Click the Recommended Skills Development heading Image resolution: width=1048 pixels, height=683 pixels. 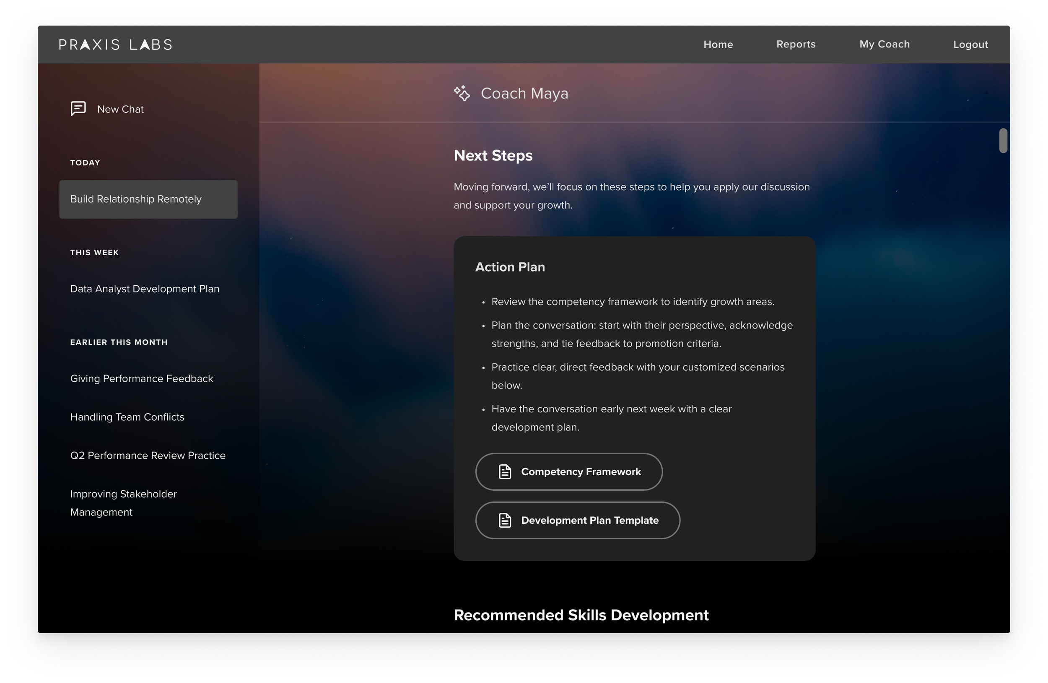(x=581, y=615)
